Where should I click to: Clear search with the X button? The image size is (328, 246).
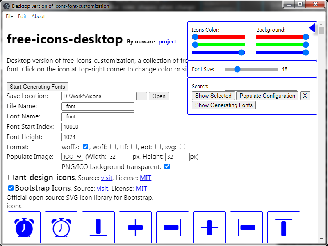coord(305,96)
